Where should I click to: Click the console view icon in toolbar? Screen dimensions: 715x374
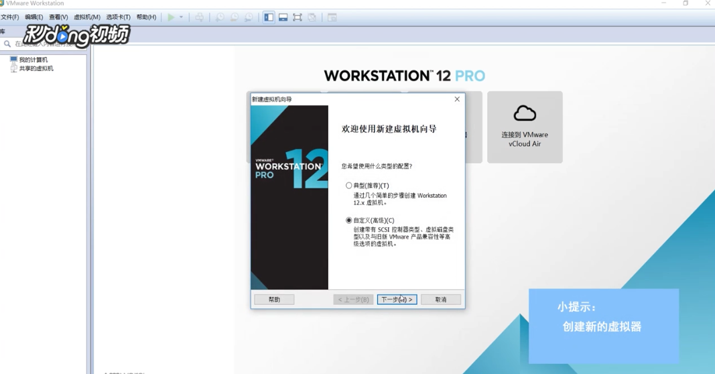click(332, 17)
